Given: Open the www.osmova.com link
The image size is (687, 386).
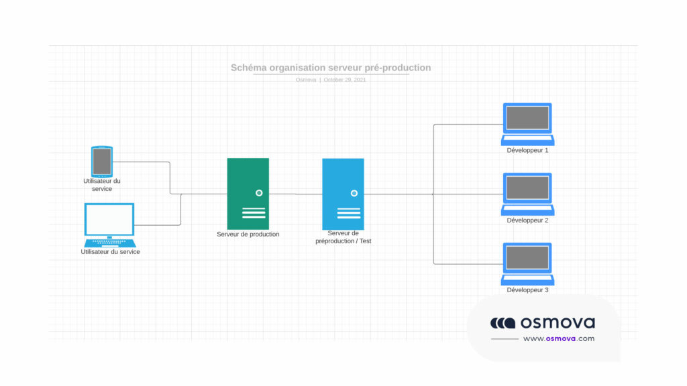Looking at the screenshot, I should 558,338.
